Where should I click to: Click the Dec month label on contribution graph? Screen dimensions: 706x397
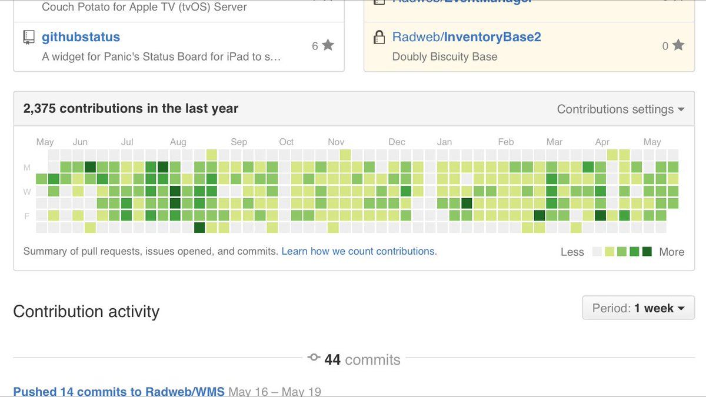point(397,142)
